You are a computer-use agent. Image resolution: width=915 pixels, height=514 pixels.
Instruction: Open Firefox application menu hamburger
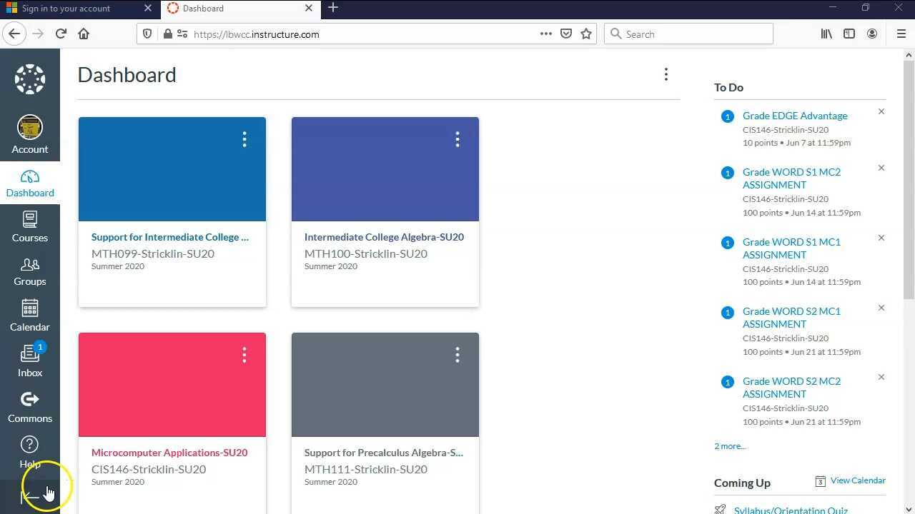coord(901,34)
